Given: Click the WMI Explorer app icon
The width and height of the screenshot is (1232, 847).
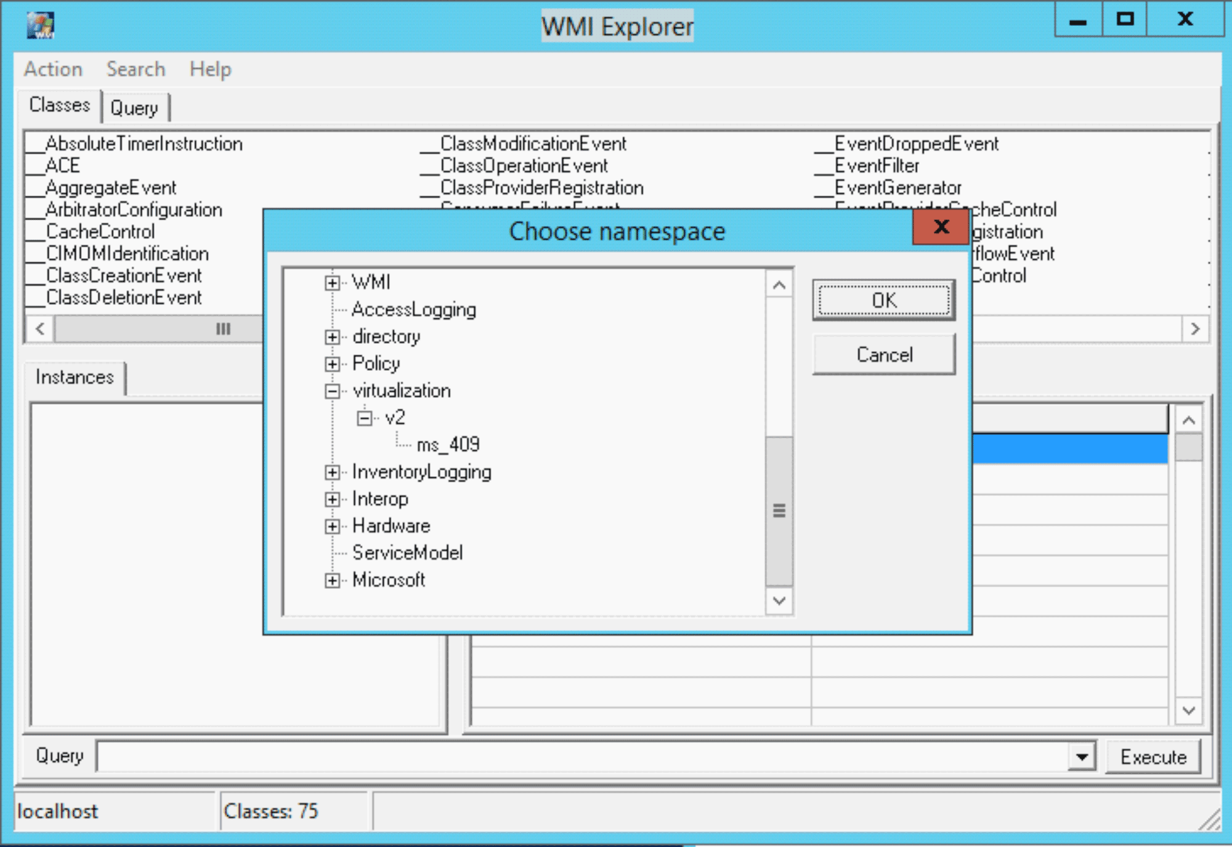Looking at the screenshot, I should click(x=40, y=25).
